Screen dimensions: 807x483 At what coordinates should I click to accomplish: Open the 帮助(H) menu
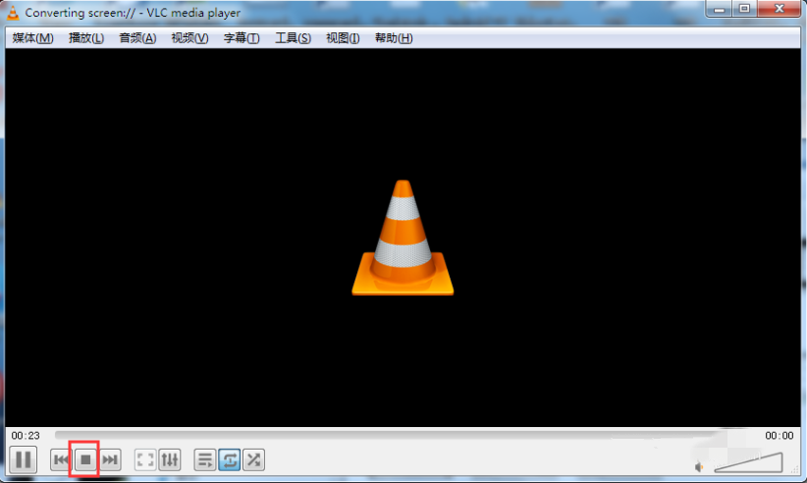point(394,38)
